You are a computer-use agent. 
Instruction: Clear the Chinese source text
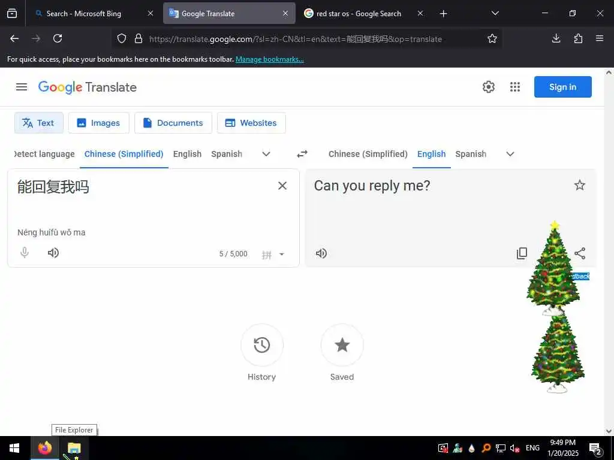tap(282, 186)
